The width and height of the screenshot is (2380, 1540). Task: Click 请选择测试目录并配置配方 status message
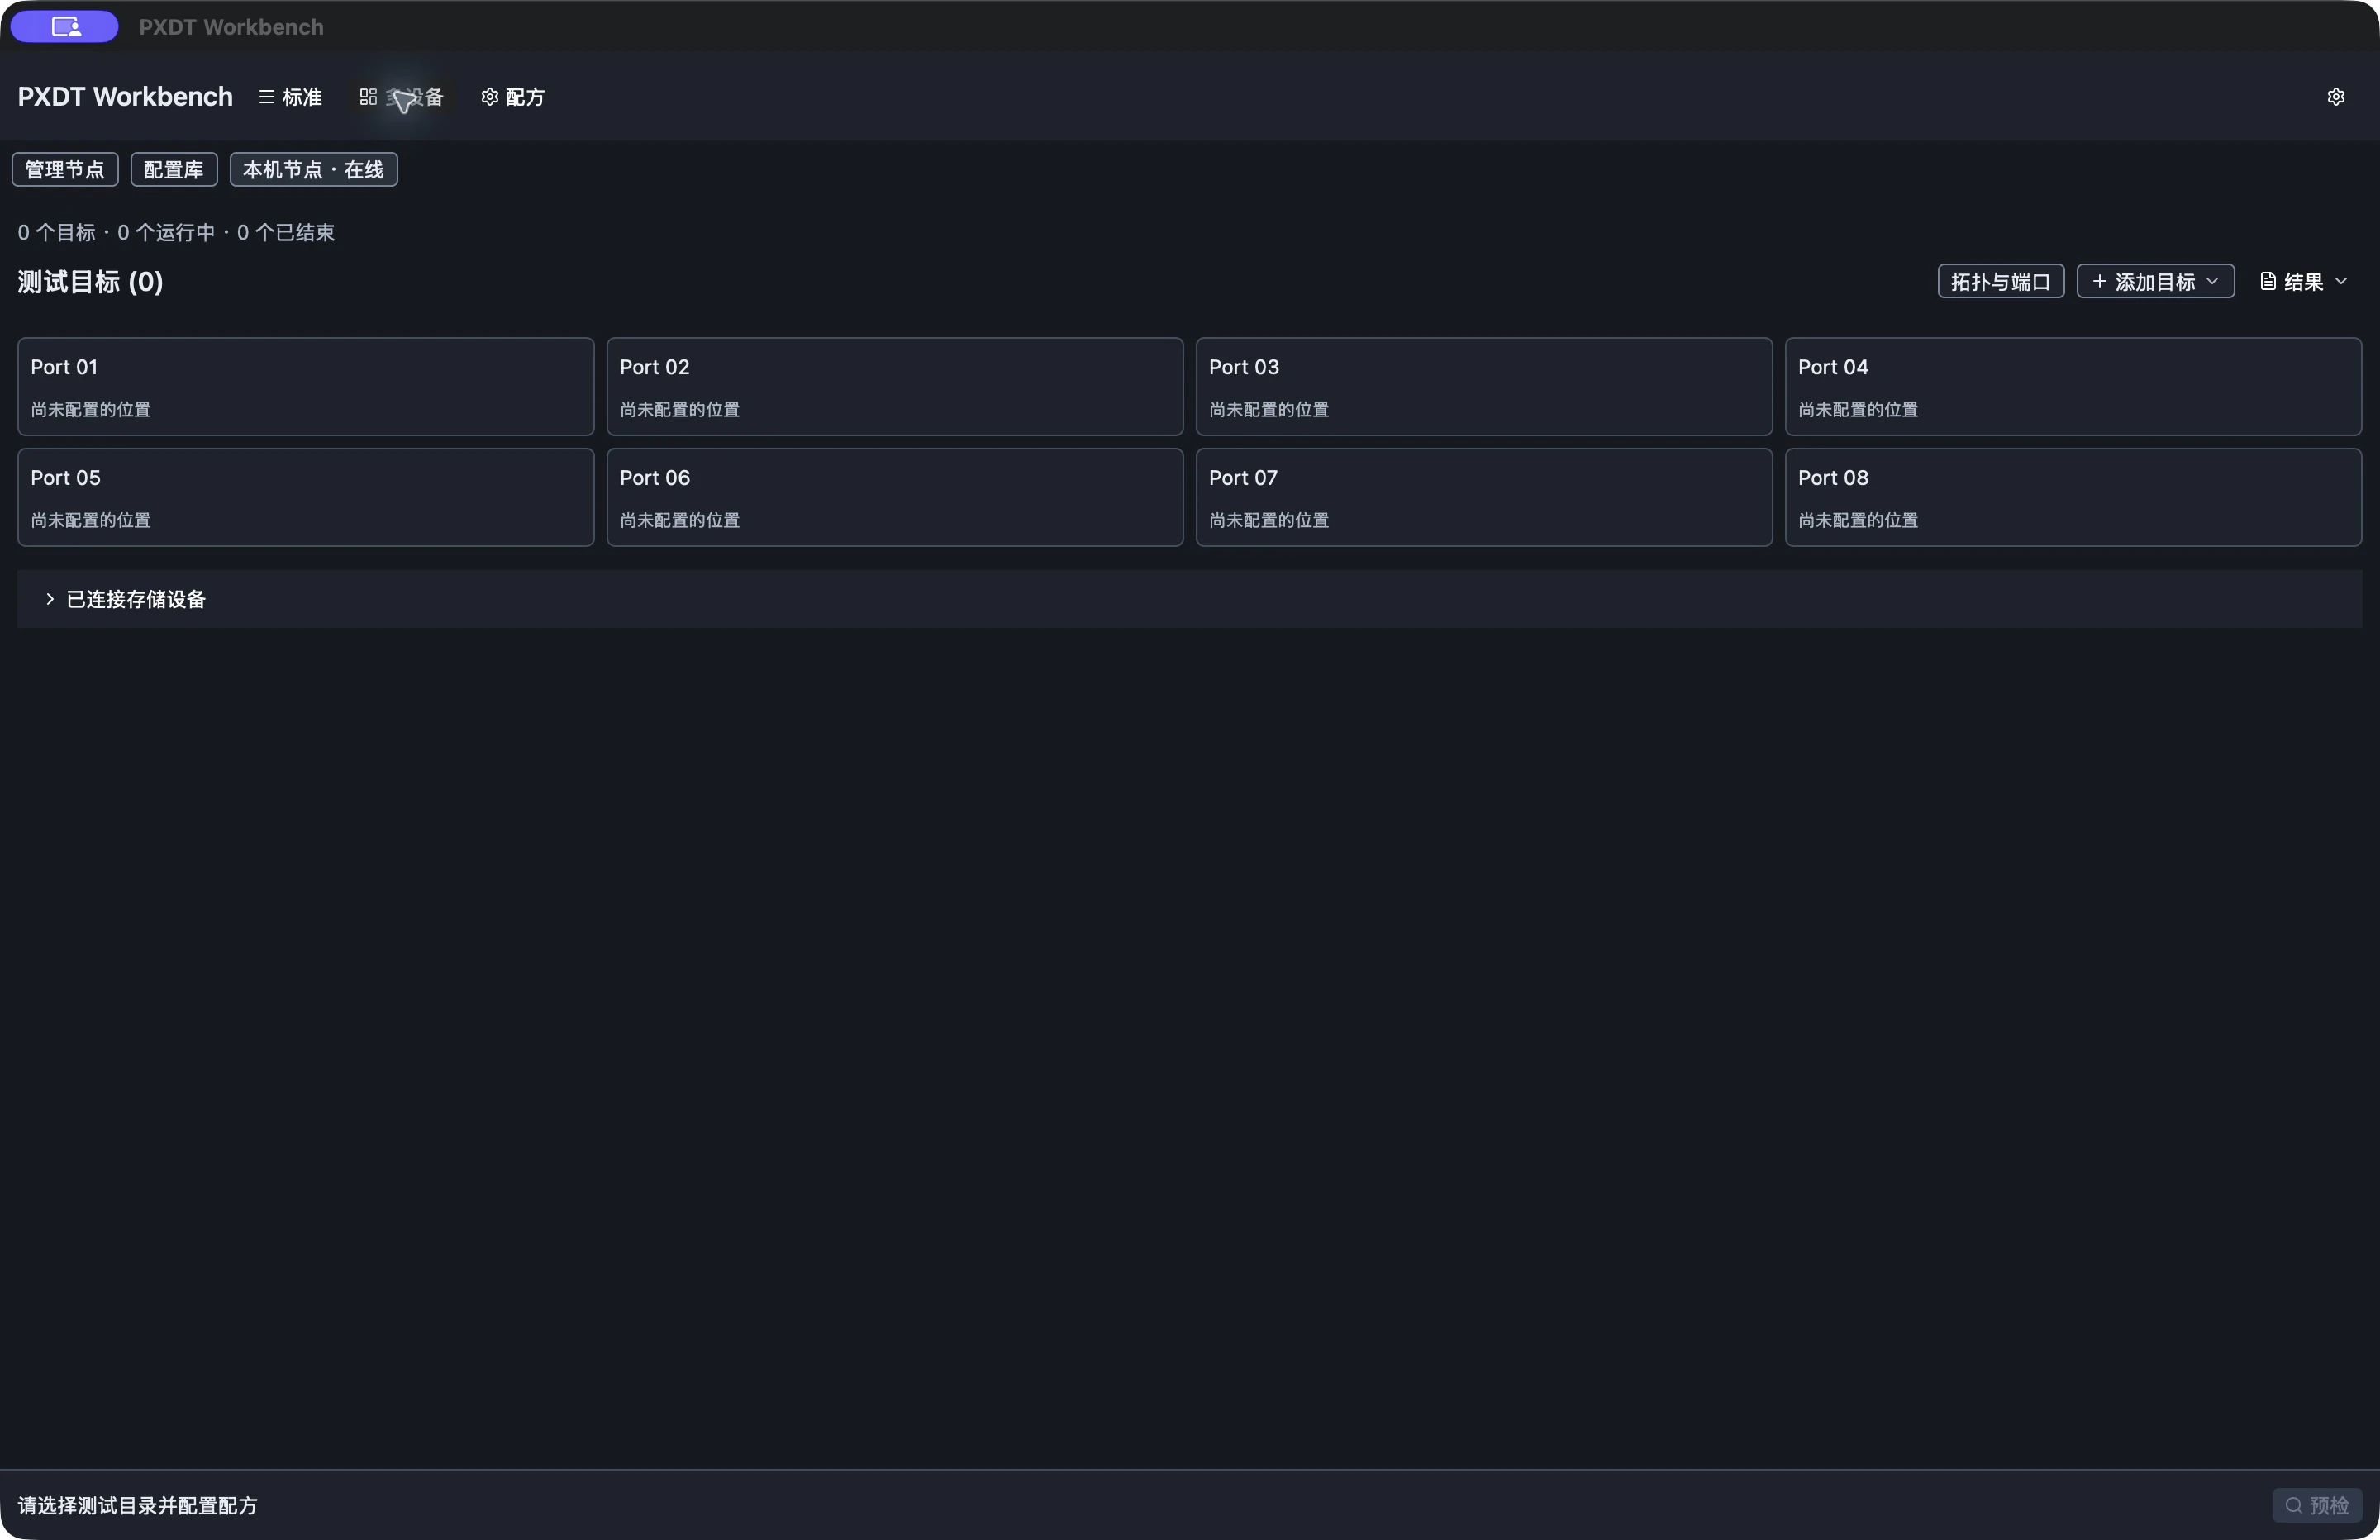[x=138, y=1505]
